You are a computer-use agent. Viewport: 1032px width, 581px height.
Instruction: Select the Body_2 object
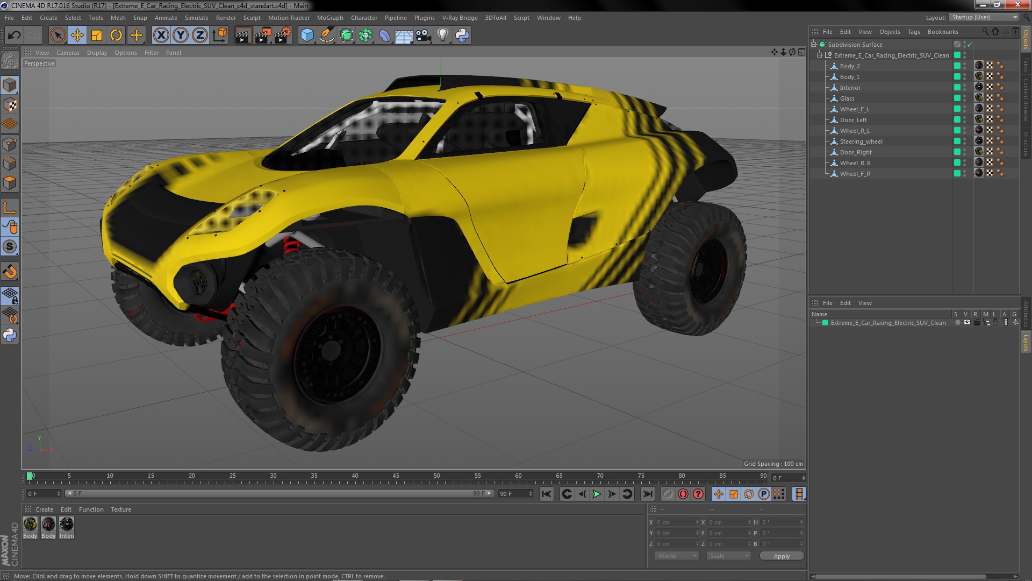tap(850, 66)
